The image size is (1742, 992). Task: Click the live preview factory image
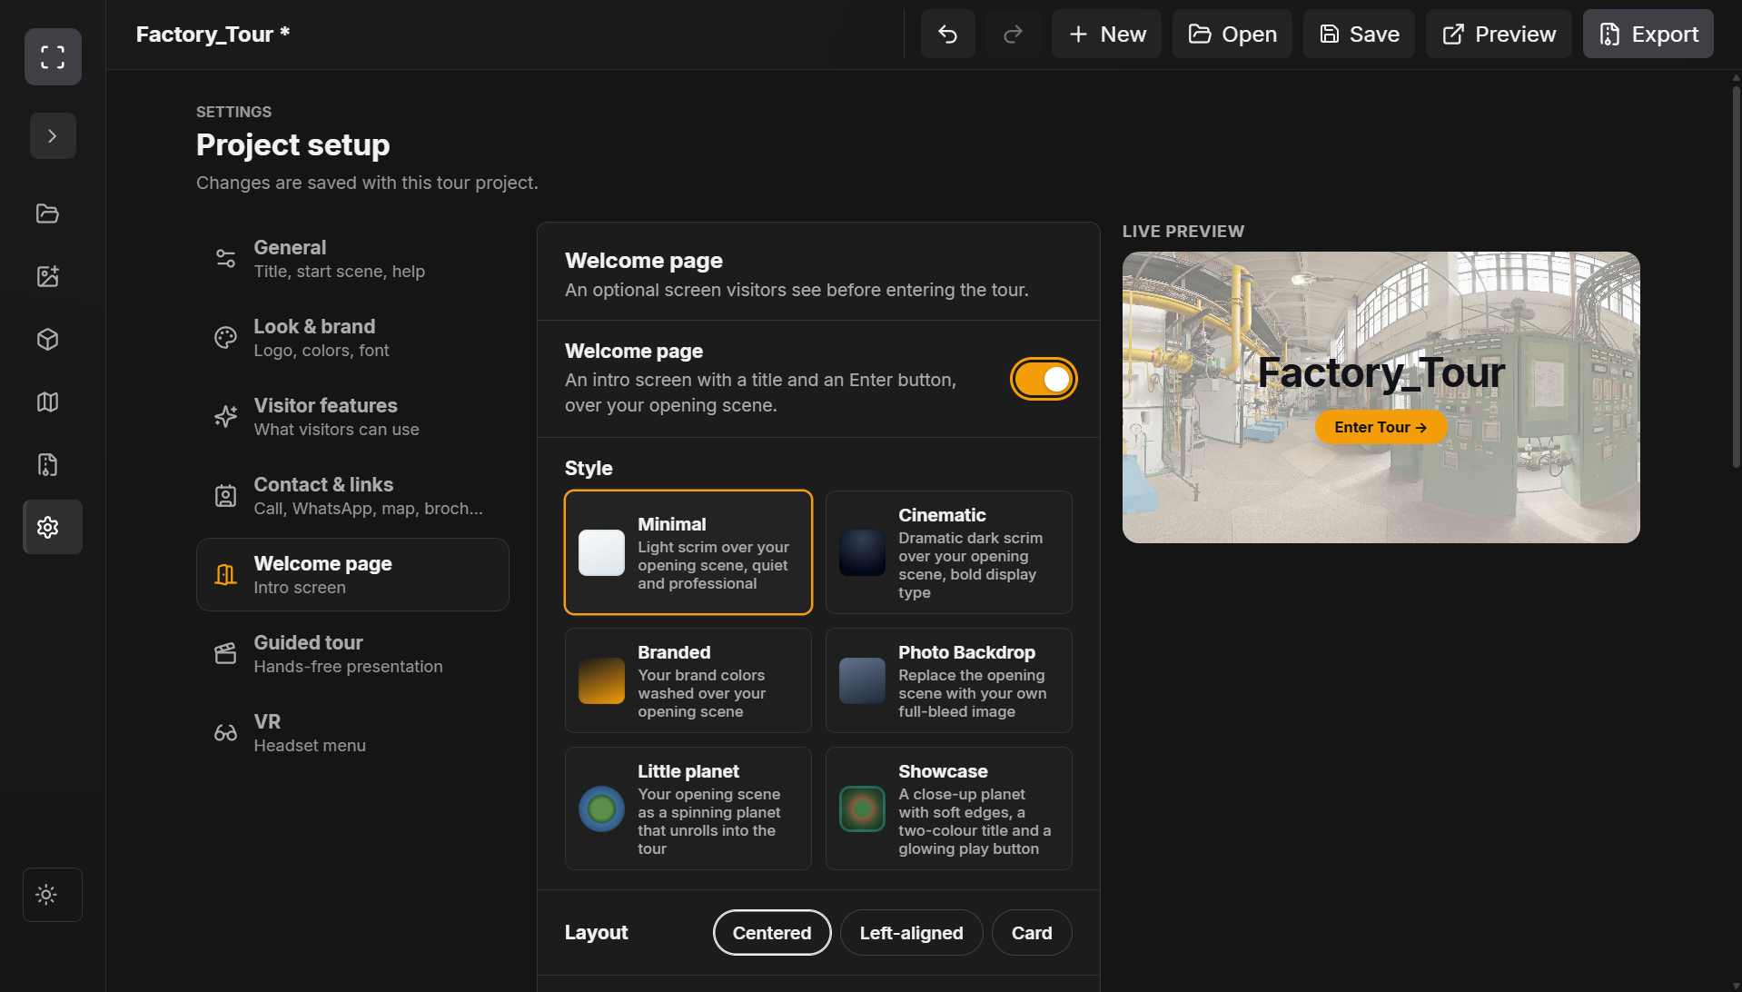pos(1381,397)
